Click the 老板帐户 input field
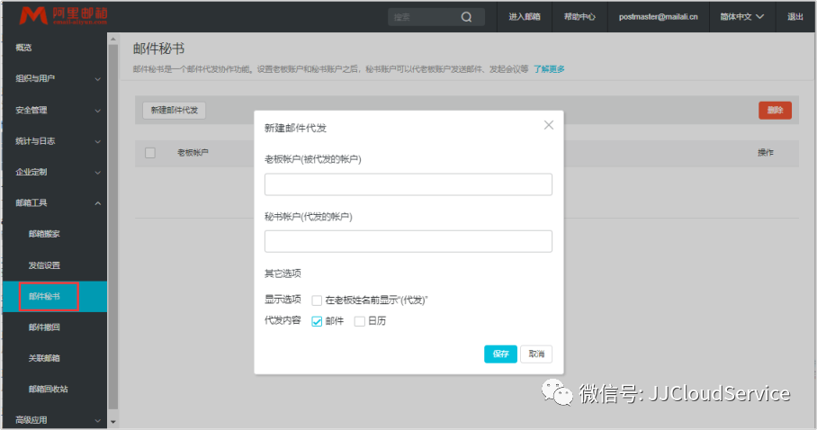The height and width of the screenshot is (430, 817). (408, 184)
